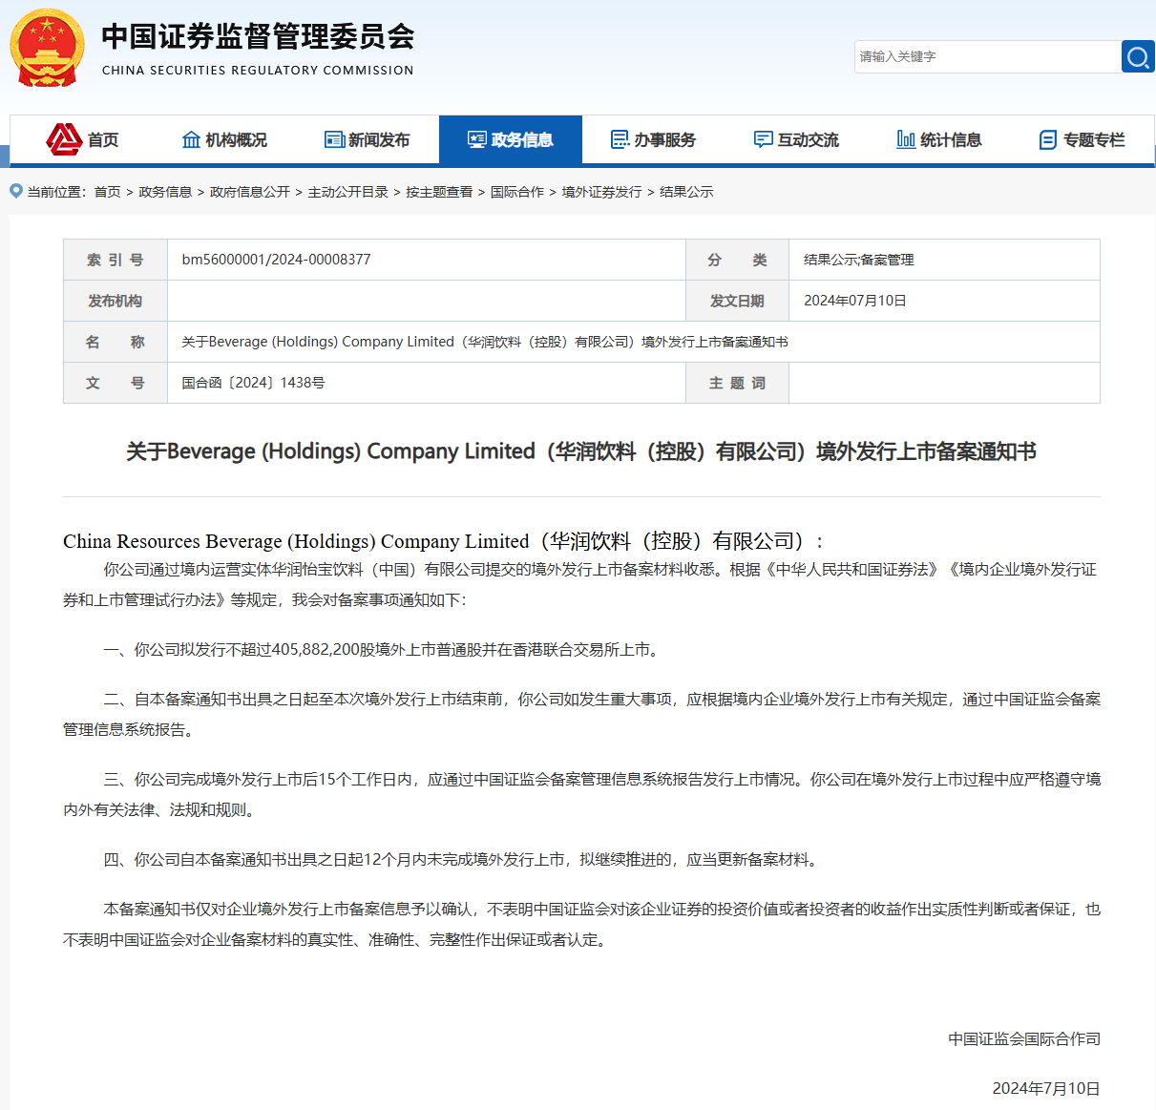Viewport: 1156px width, 1110px height.
Task: Open 主动公开目录 breadcrumb link
Action: [348, 192]
